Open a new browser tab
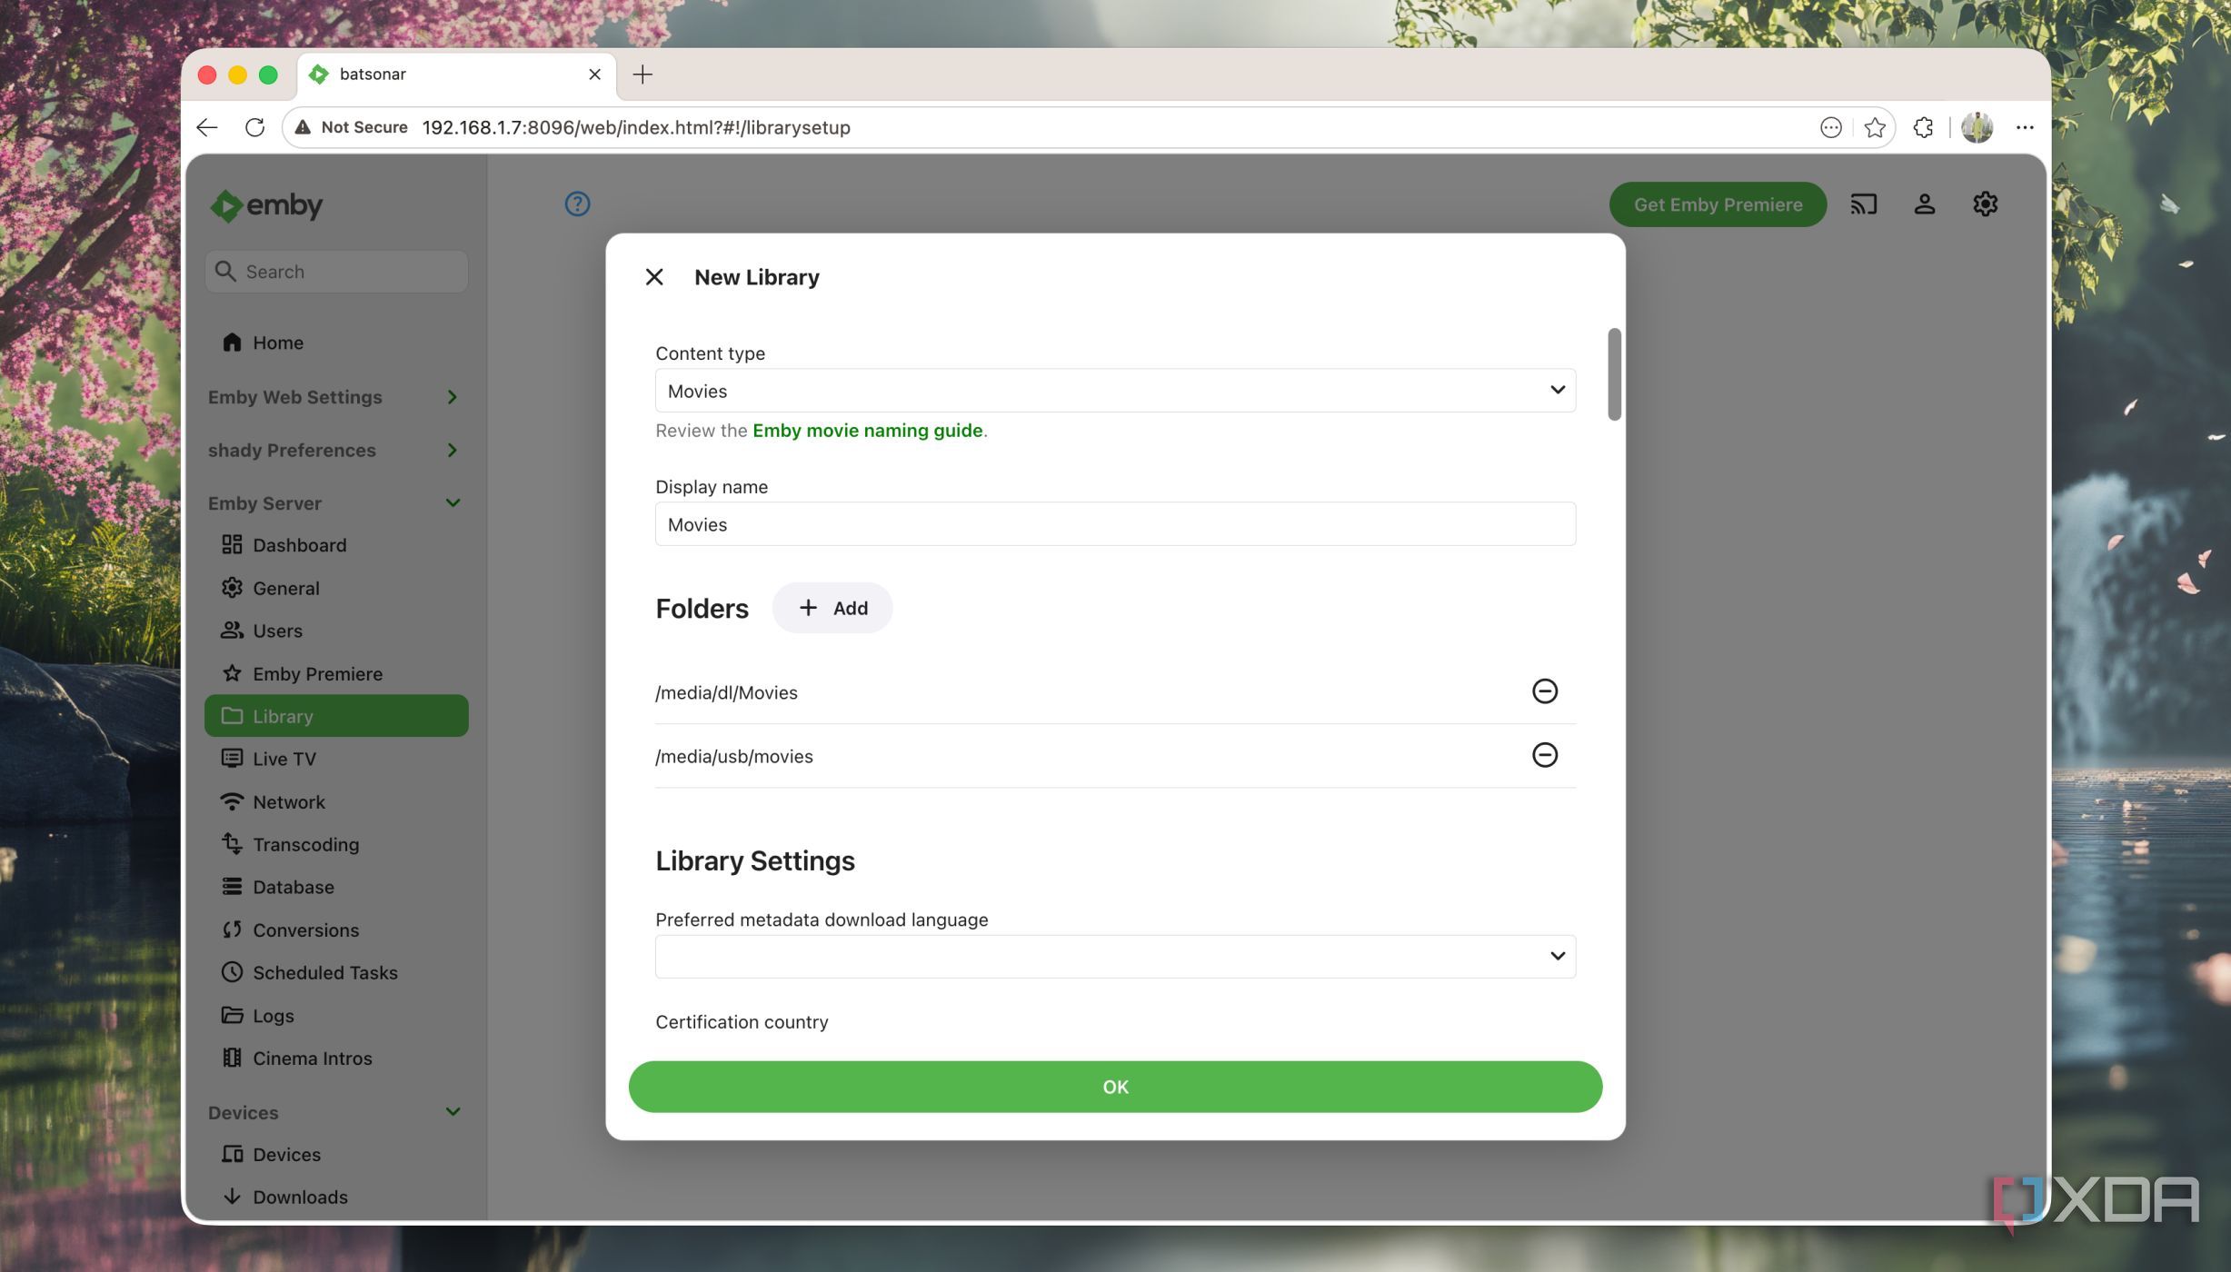 [x=642, y=75]
